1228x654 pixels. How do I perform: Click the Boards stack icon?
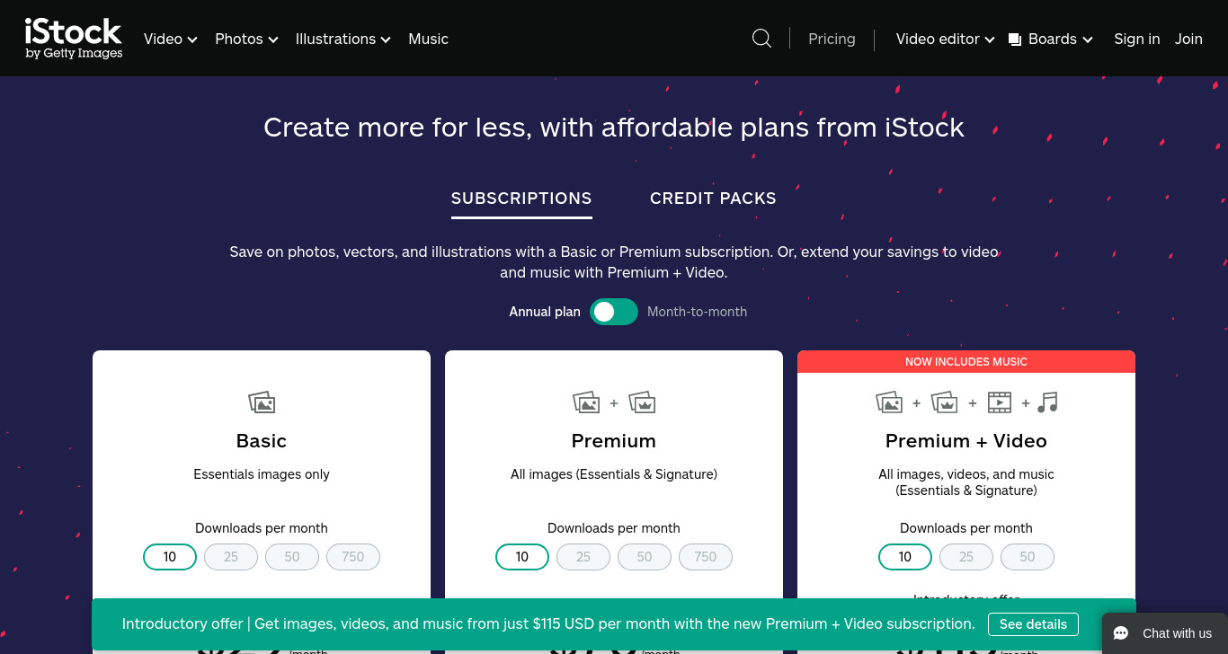point(1015,40)
